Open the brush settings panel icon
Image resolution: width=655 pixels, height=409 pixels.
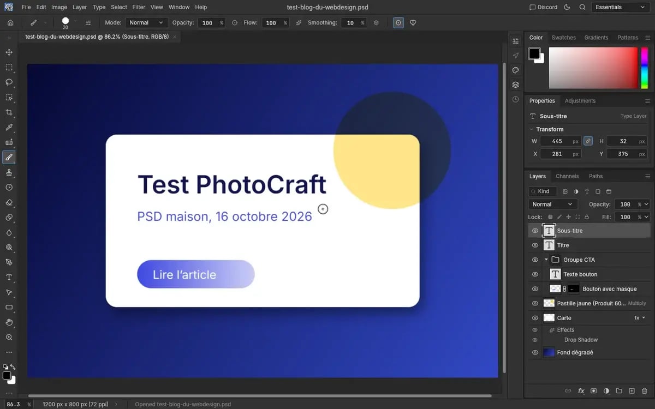point(88,23)
